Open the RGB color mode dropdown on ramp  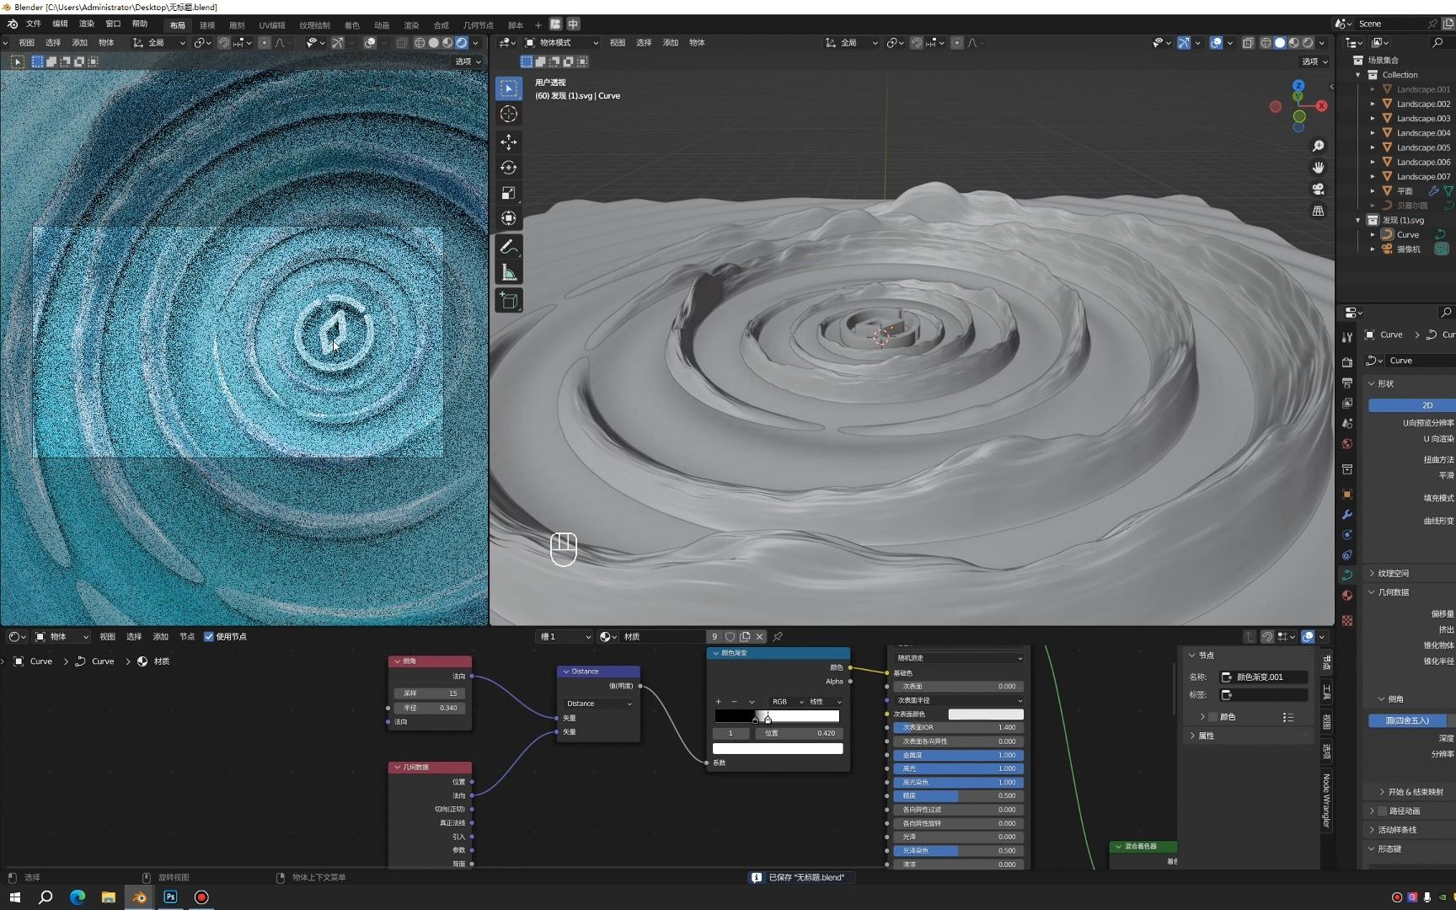click(787, 702)
